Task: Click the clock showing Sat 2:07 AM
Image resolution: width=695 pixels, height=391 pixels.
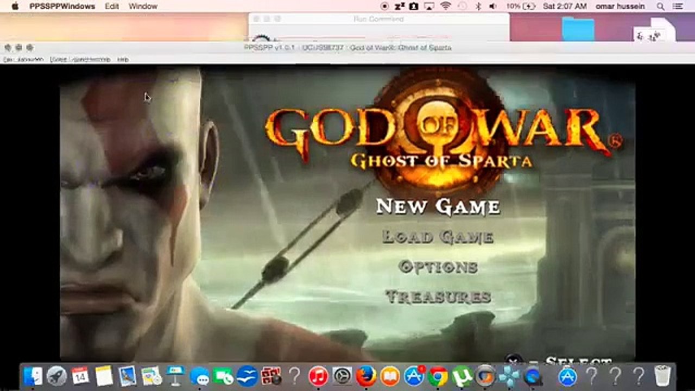Action: pos(565,7)
